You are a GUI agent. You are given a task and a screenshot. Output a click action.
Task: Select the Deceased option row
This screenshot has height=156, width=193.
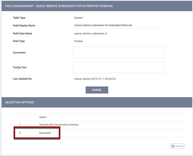pos(98,133)
